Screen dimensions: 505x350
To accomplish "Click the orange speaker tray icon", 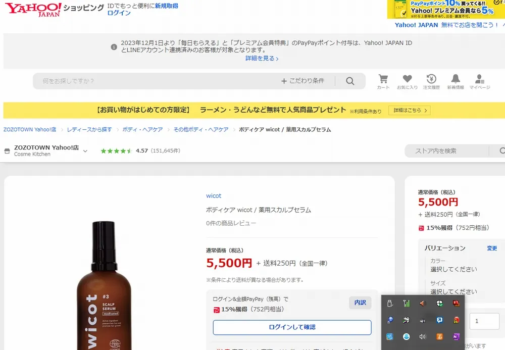I will coord(423,304).
